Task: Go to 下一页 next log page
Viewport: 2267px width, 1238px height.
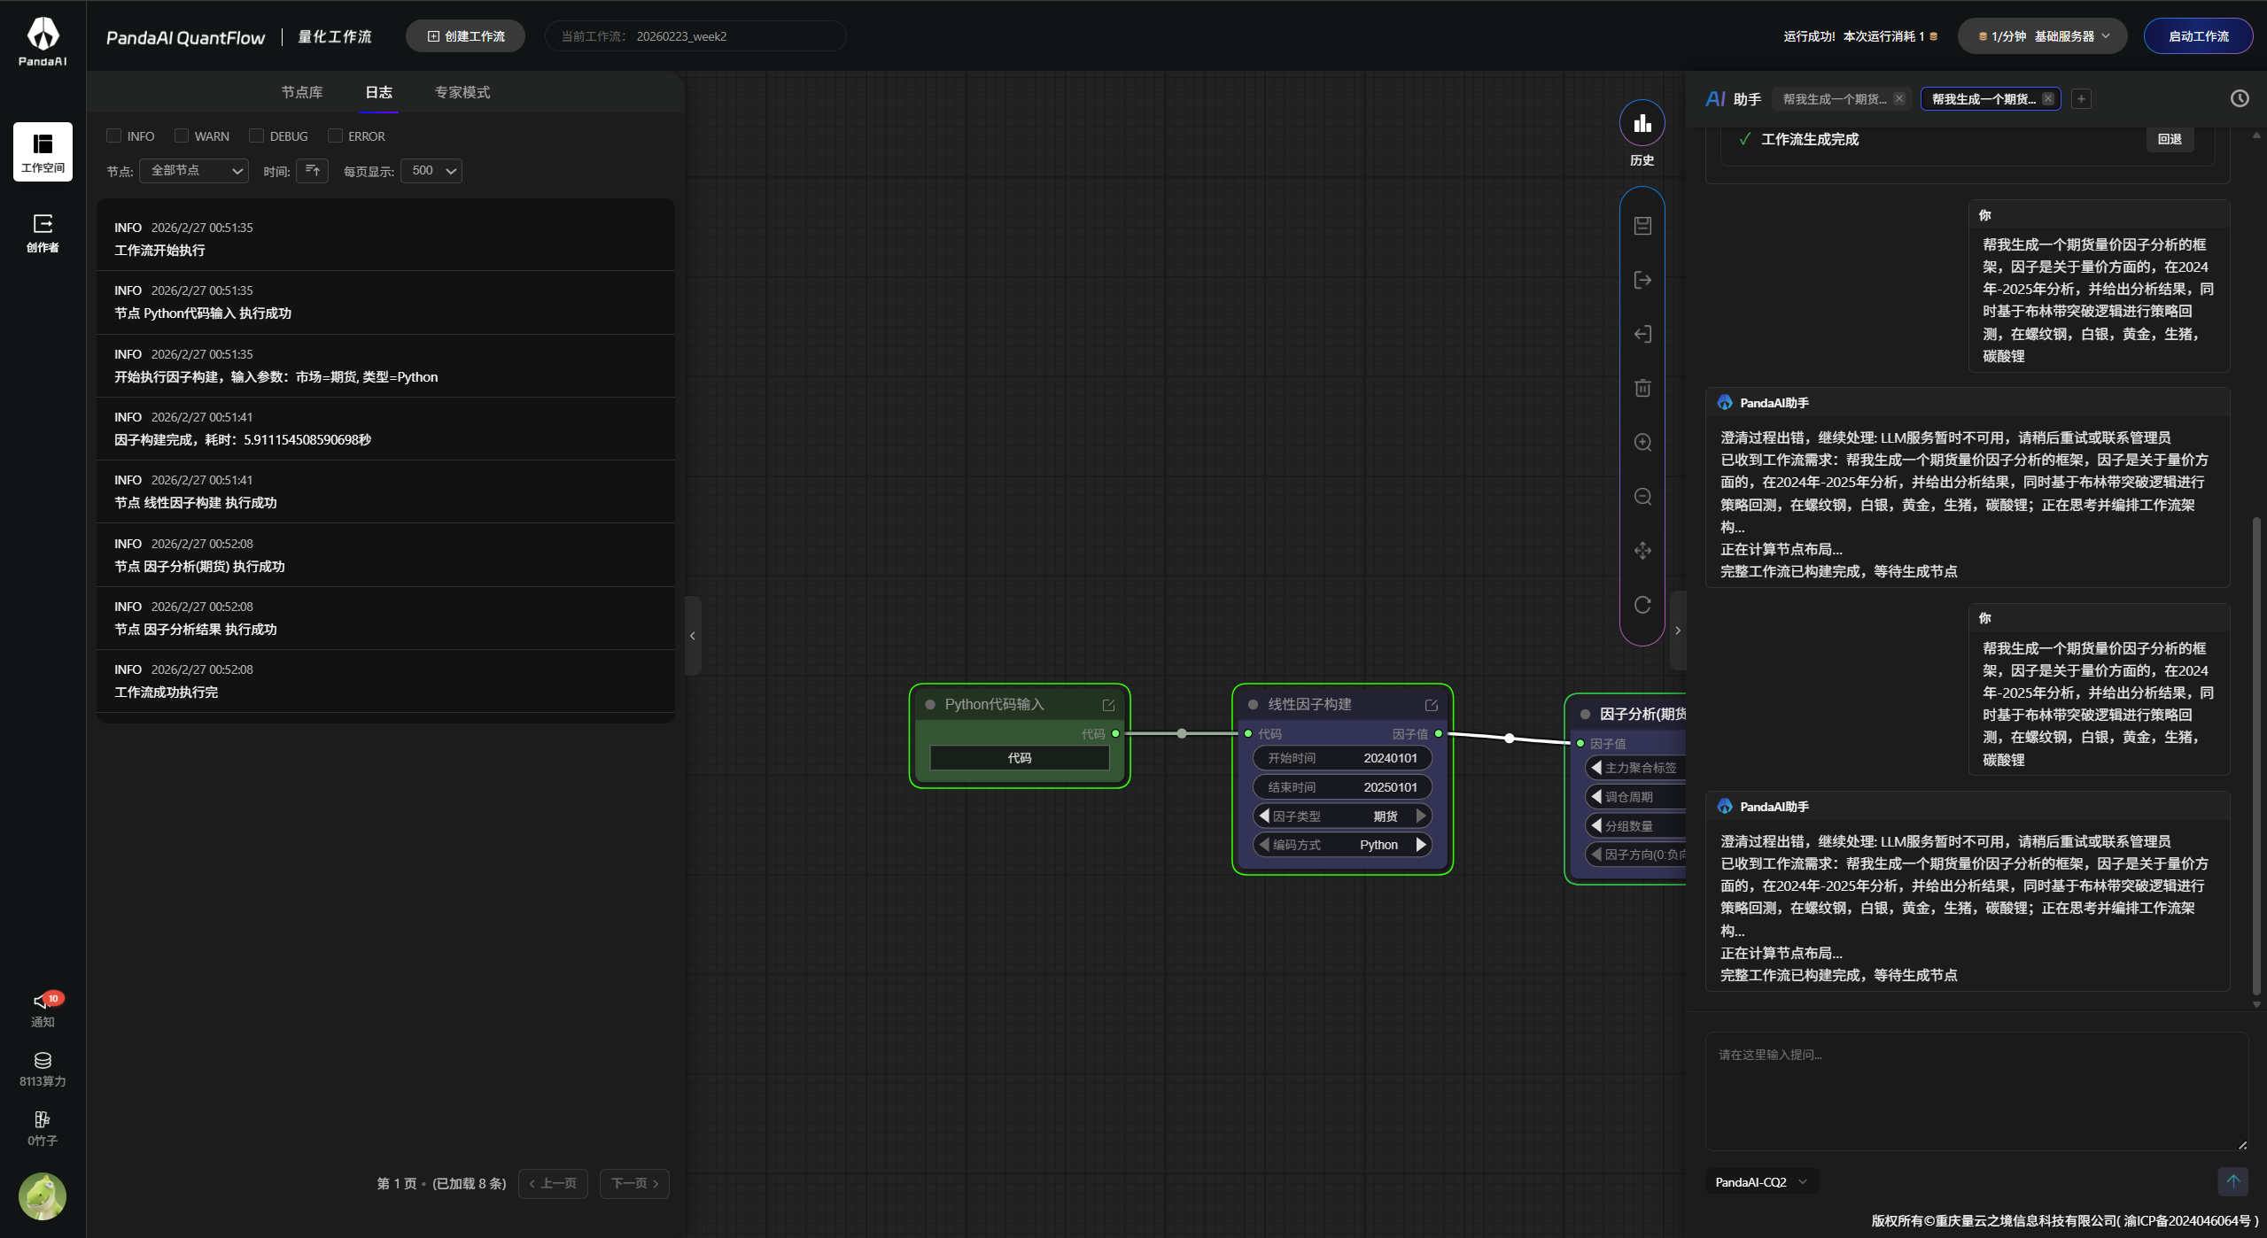Action: click(634, 1184)
